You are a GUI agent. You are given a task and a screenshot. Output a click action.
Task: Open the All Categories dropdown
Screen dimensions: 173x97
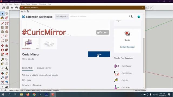coord(62,17)
